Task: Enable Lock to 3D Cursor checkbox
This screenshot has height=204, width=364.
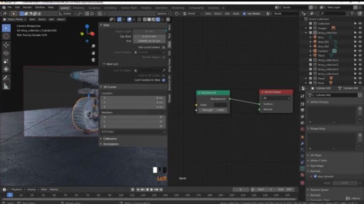Action: coord(164,75)
